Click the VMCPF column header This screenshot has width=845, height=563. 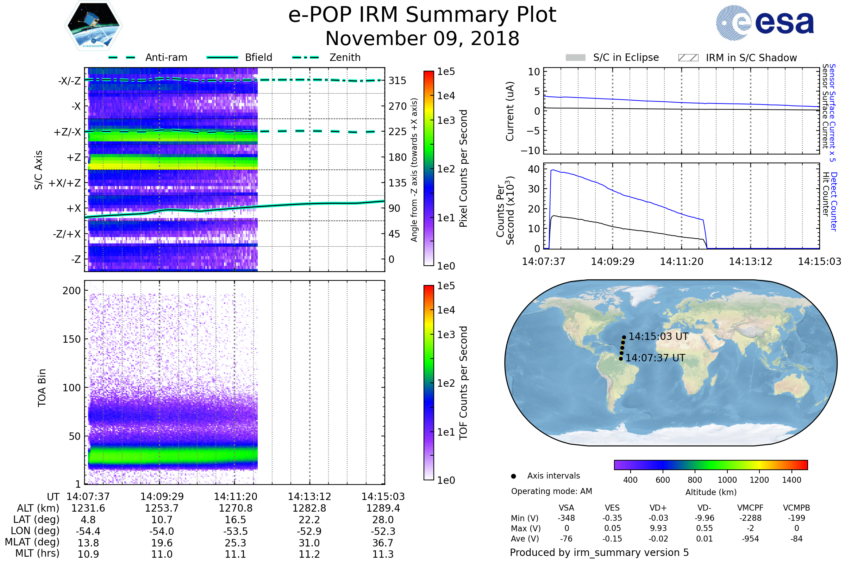coord(750,508)
